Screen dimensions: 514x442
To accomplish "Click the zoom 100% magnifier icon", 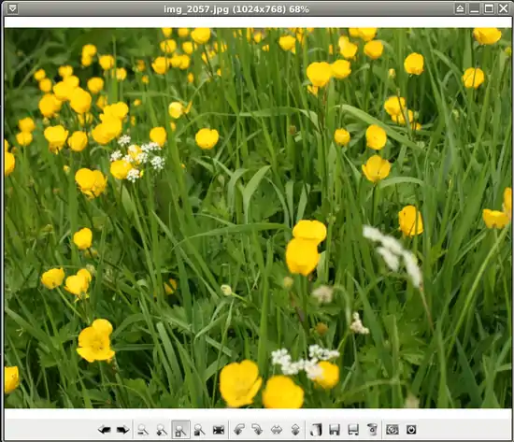I will pyautogui.click(x=199, y=430).
